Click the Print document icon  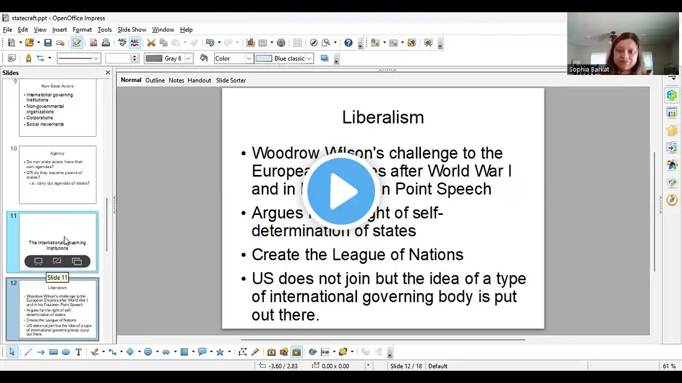pyautogui.click(x=105, y=43)
